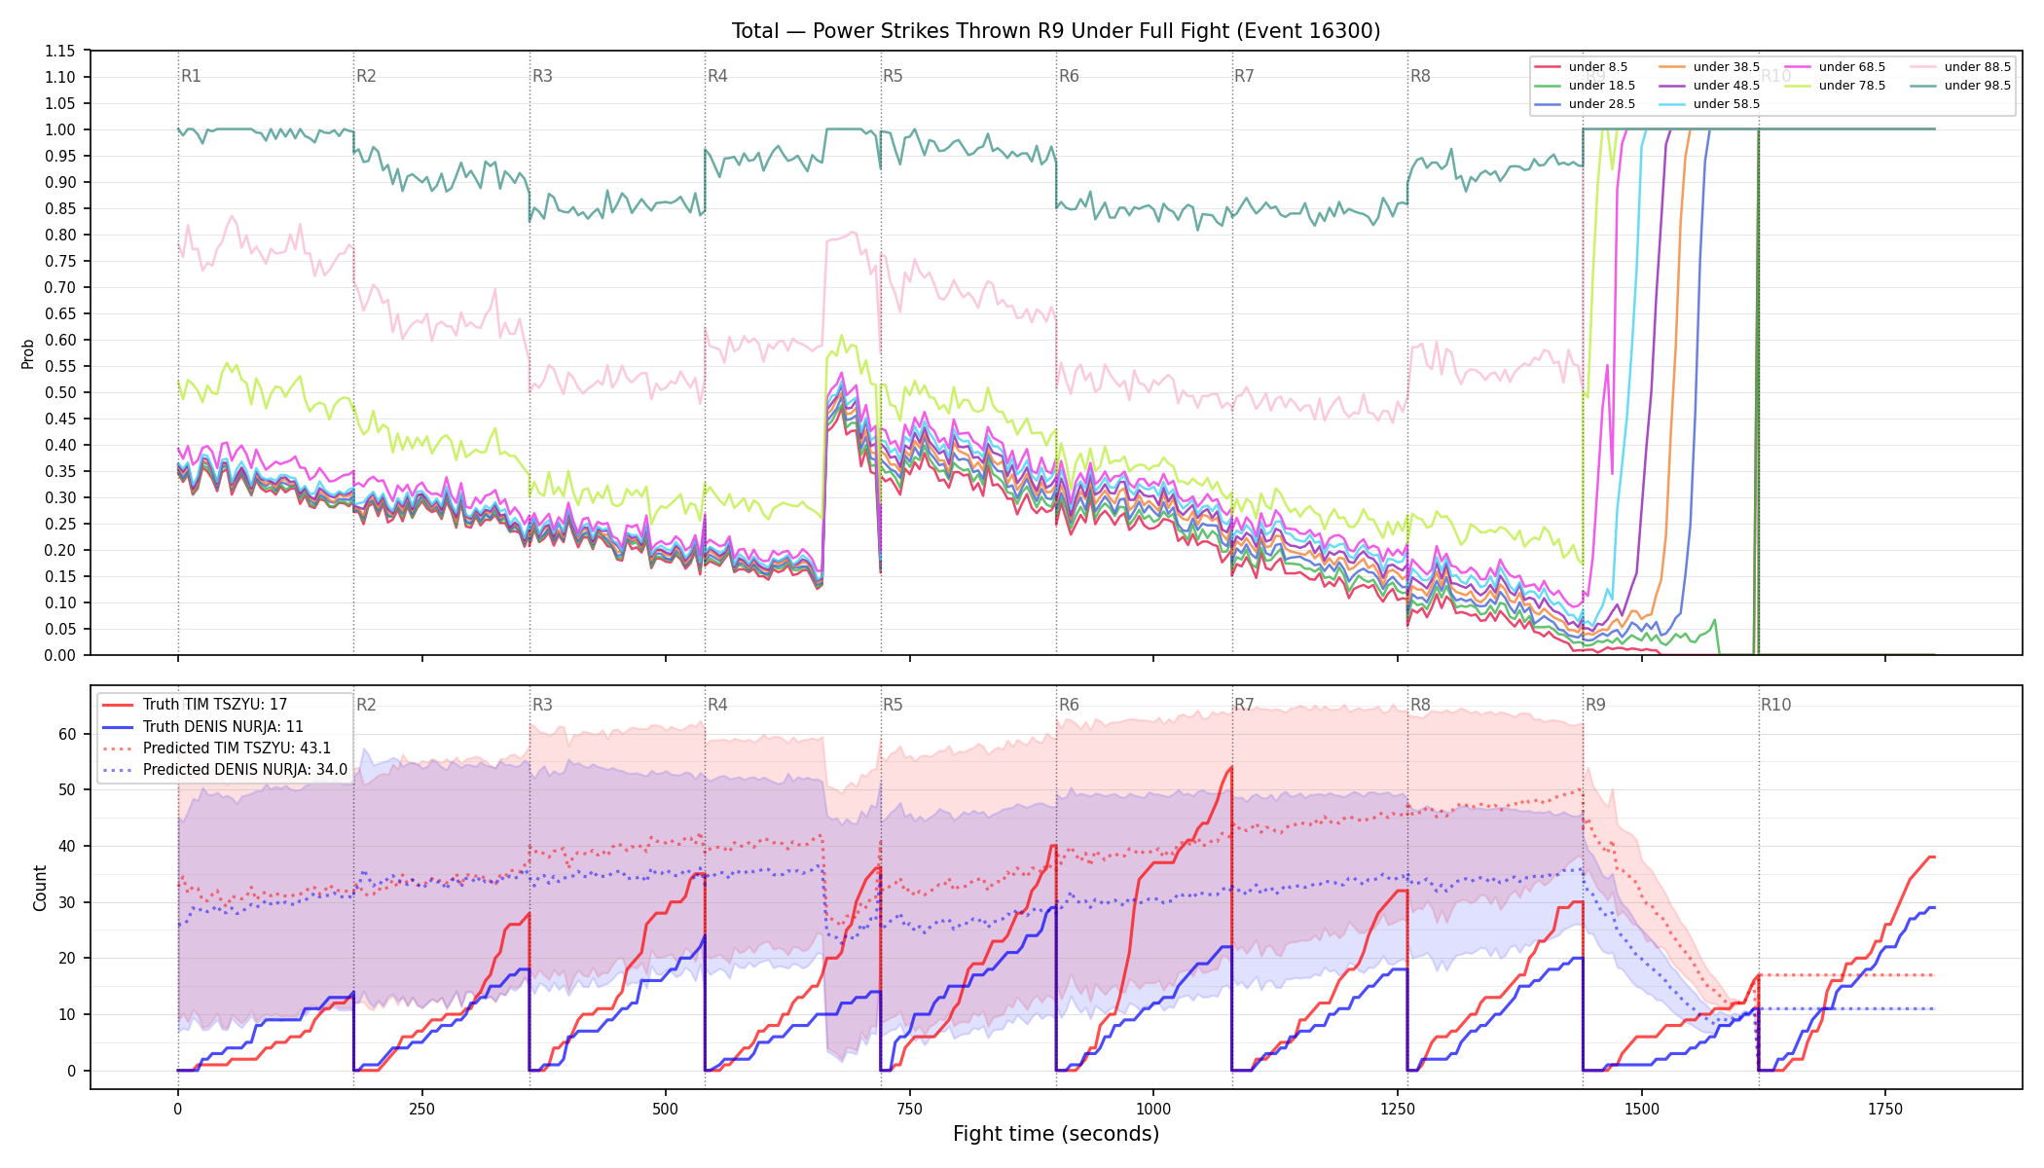Click the 250 tick on the time axis
The width and height of the screenshot is (2044, 1168).
pyautogui.click(x=421, y=1109)
